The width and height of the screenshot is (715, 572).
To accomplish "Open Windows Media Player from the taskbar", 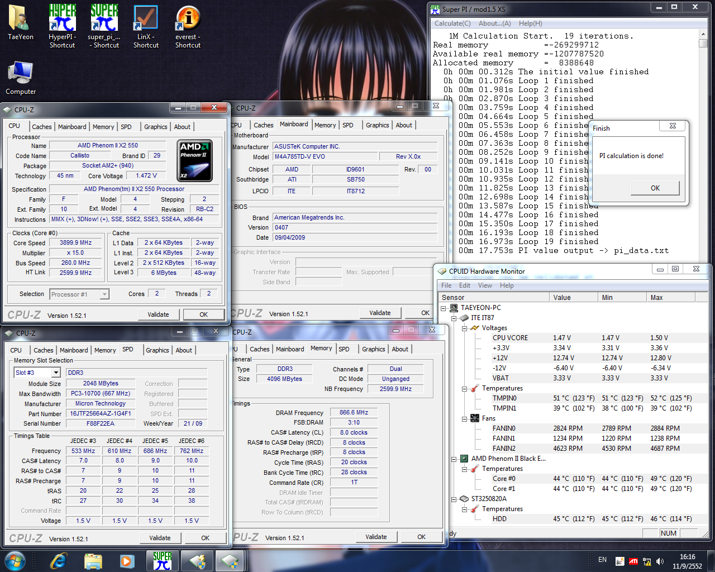I will tap(127, 561).
